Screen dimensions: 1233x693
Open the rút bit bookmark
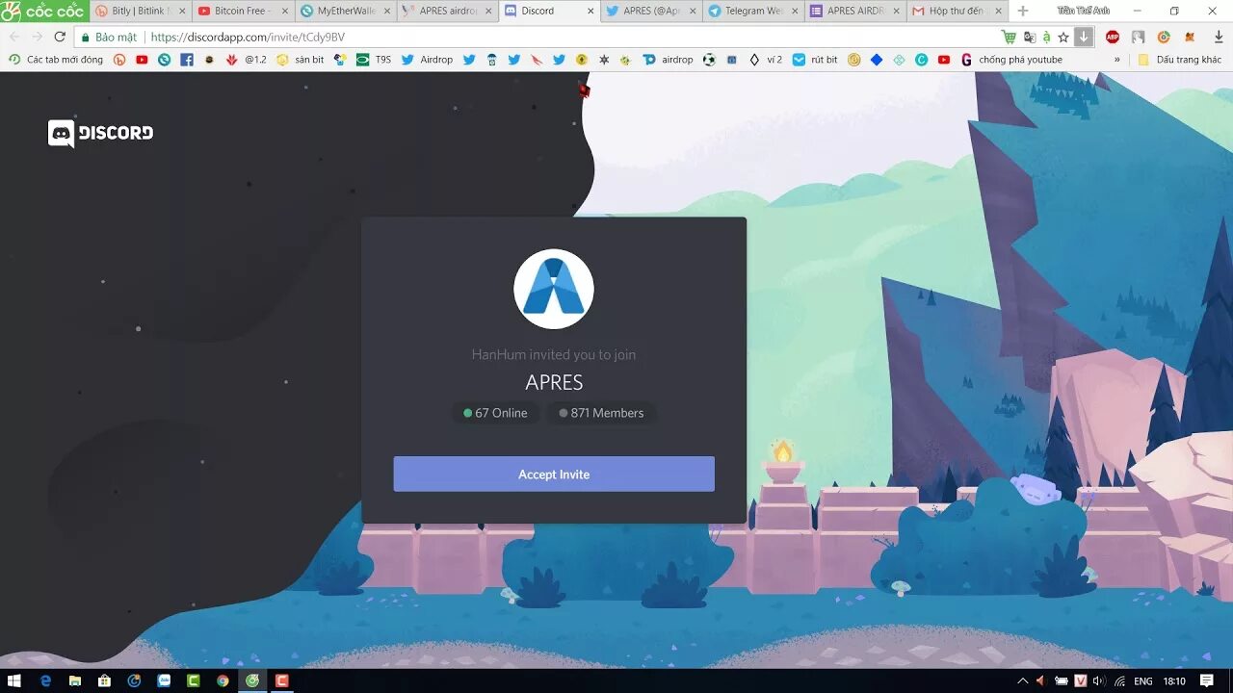(x=815, y=60)
